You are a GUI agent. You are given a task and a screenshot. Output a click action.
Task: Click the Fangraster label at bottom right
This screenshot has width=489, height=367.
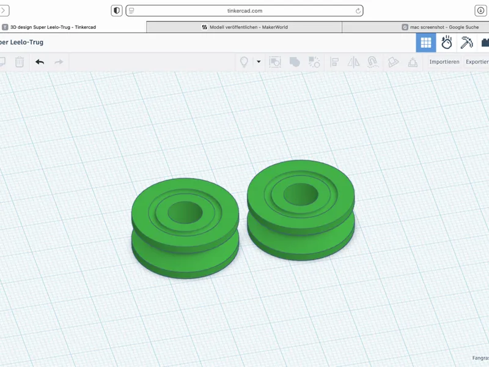point(480,358)
